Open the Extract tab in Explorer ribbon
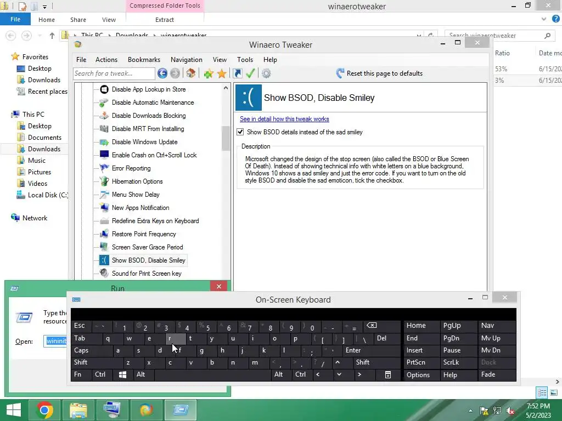Screen dimensions: 562x421 click(x=165, y=20)
